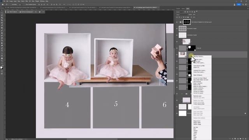Toggle visibility of the selected smart object layer
Viewport: 249px width, 140px height.
pos(177,54)
